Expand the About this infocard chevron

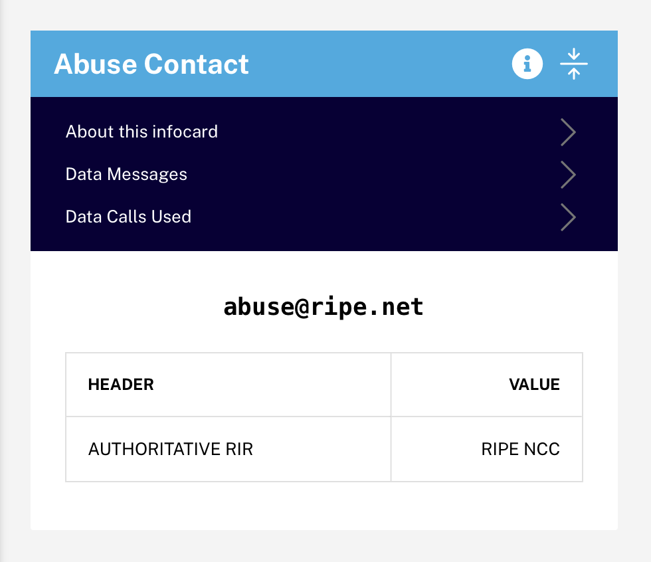point(568,132)
